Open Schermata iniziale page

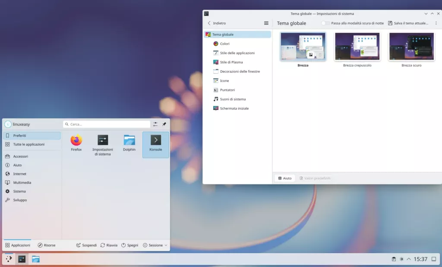pos(237,109)
